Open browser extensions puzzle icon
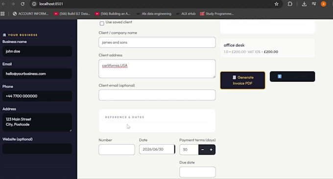The width and height of the screenshot is (333, 179). [290, 4]
